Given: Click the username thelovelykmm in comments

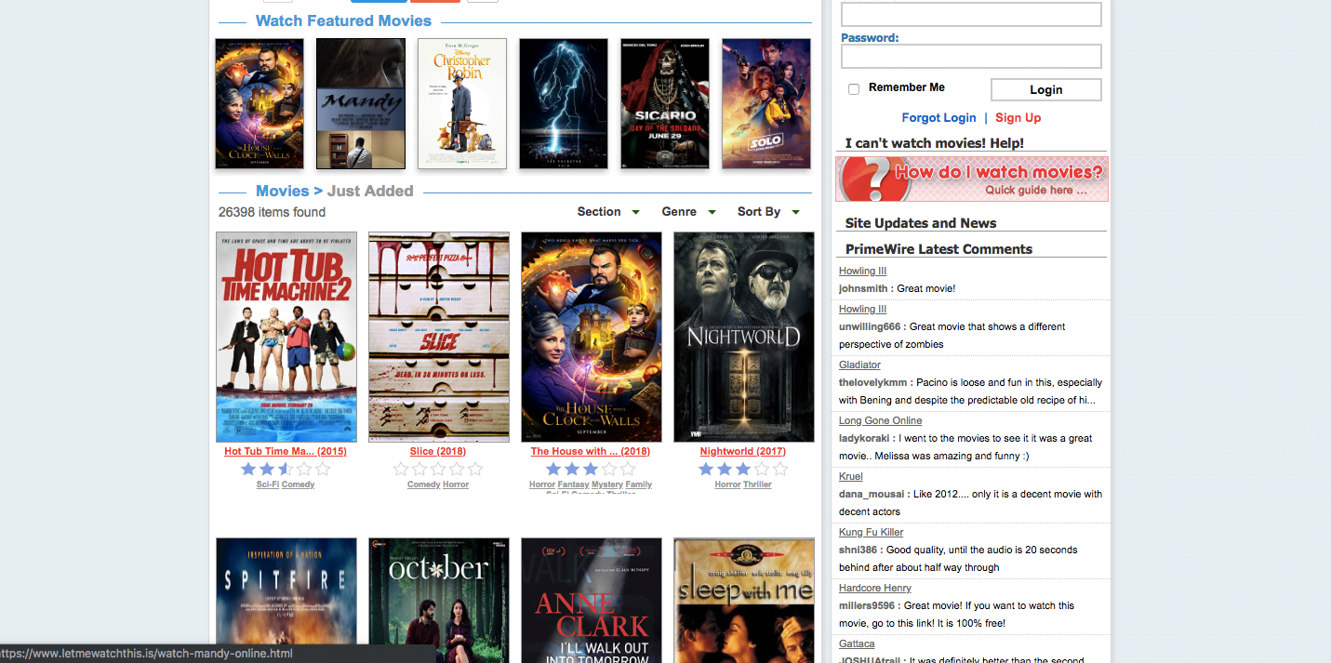Looking at the screenshot, I should pos(872,382).
